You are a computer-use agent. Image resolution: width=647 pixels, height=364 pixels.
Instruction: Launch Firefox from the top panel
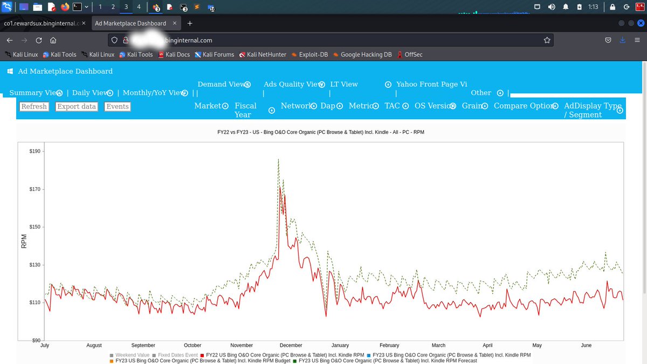[x=65, y=7]
